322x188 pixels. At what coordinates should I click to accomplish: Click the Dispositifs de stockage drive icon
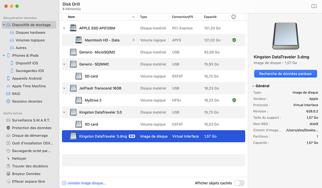(x=8, y=25)
